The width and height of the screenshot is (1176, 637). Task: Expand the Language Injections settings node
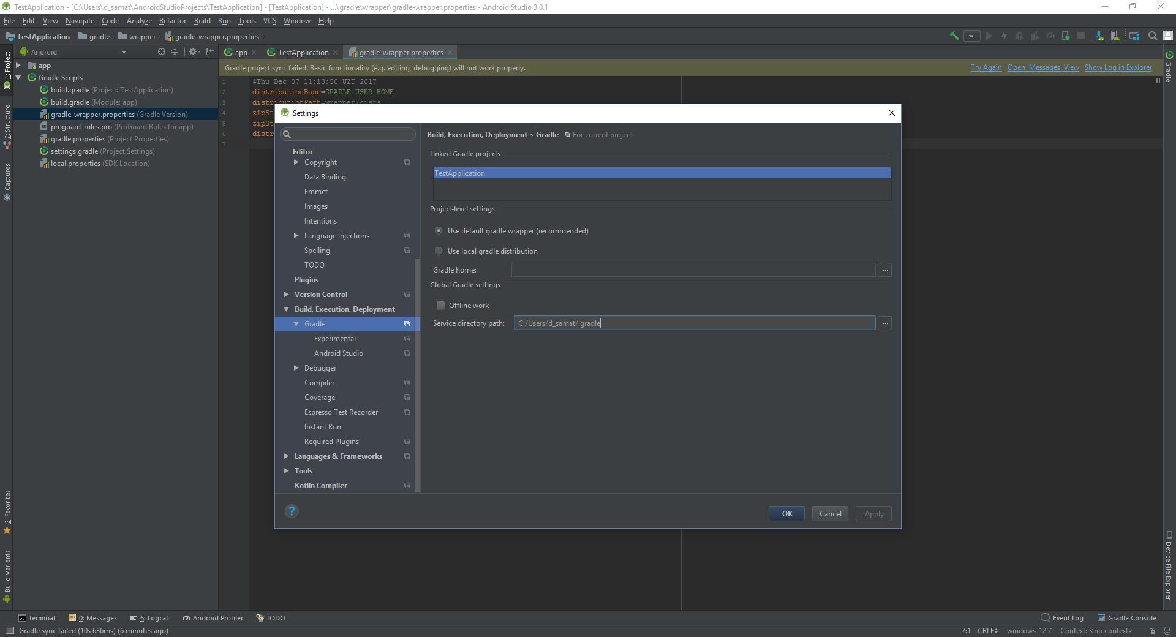click(296, 236)
